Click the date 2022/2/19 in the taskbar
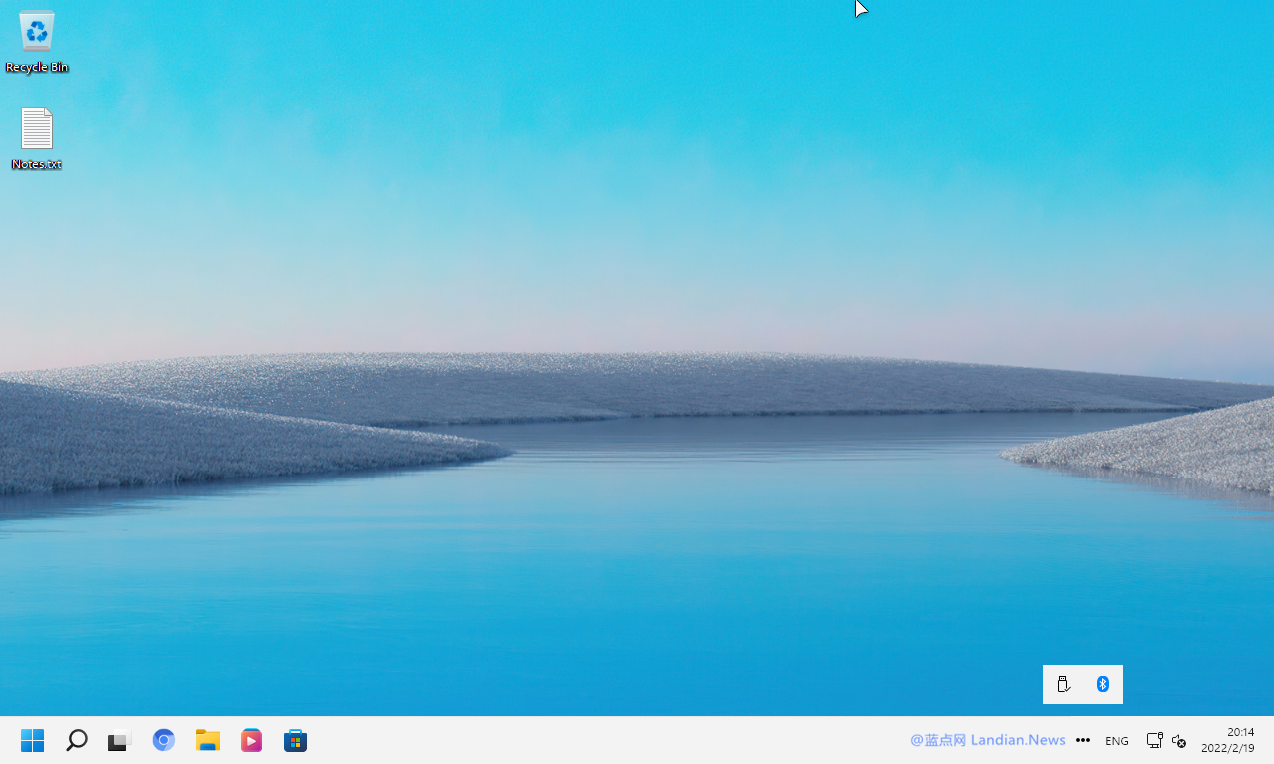Screen dimensions: 1274x764 pos(1228,748)
